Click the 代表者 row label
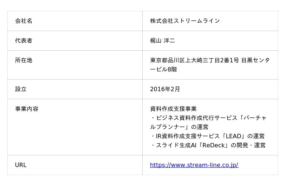The height and width of the screenshot is (186, 292). [x=24, y=40]
